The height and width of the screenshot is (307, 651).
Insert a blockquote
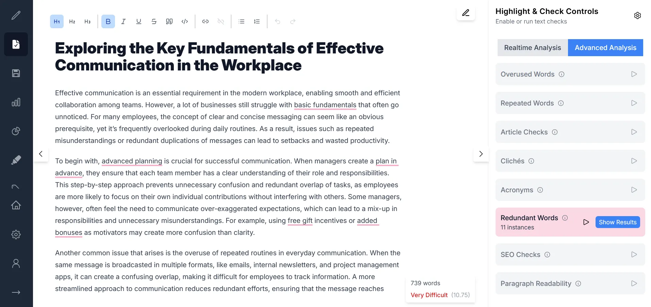coord(169,21)
